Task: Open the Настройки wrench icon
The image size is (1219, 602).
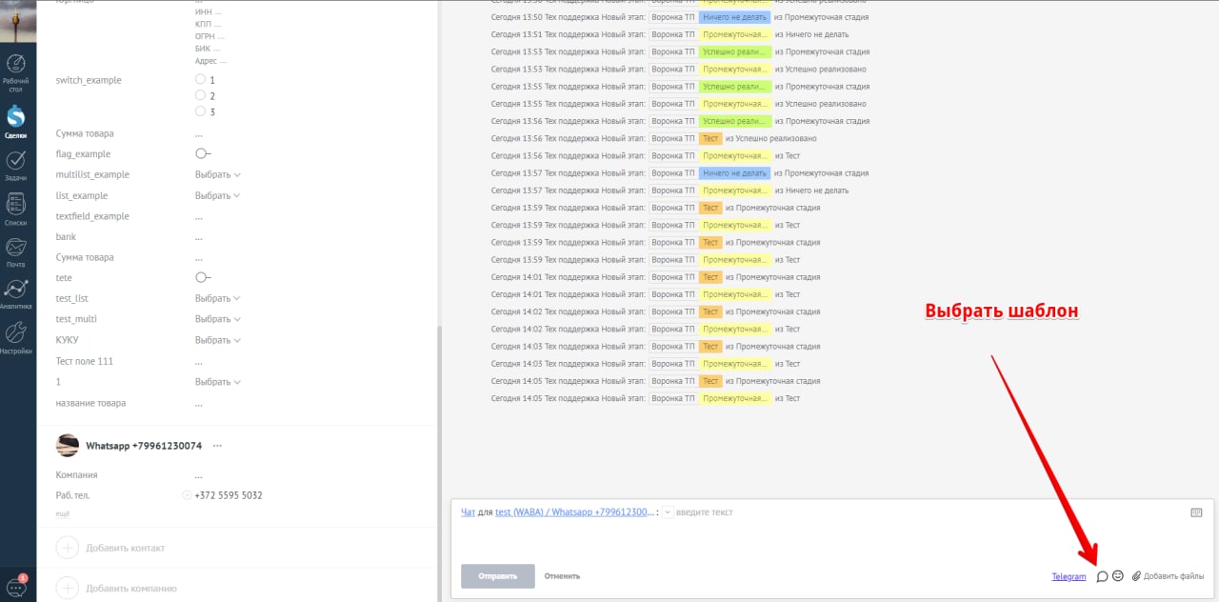Action: [15, 337]
